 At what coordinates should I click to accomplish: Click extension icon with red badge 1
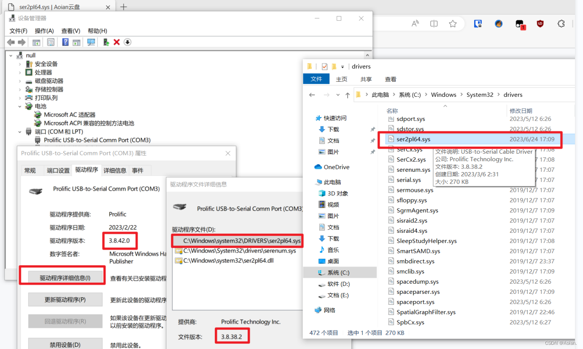pyautogui.click(x=520, y=24)
